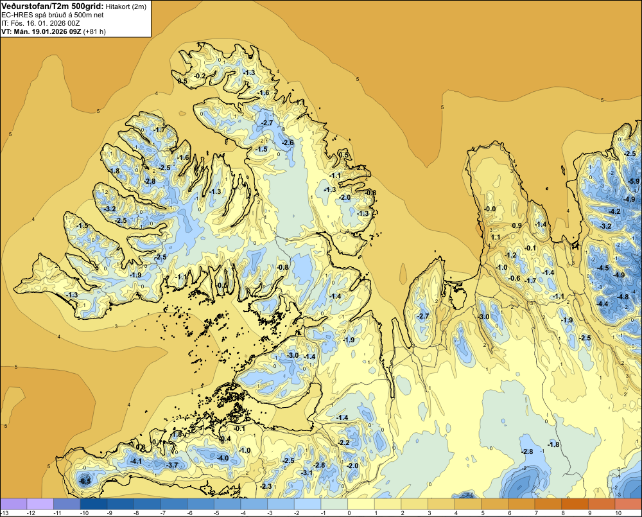Click the '-3.1' temperature value
Screen dimensions: 642x517
[x=307, y=473]
